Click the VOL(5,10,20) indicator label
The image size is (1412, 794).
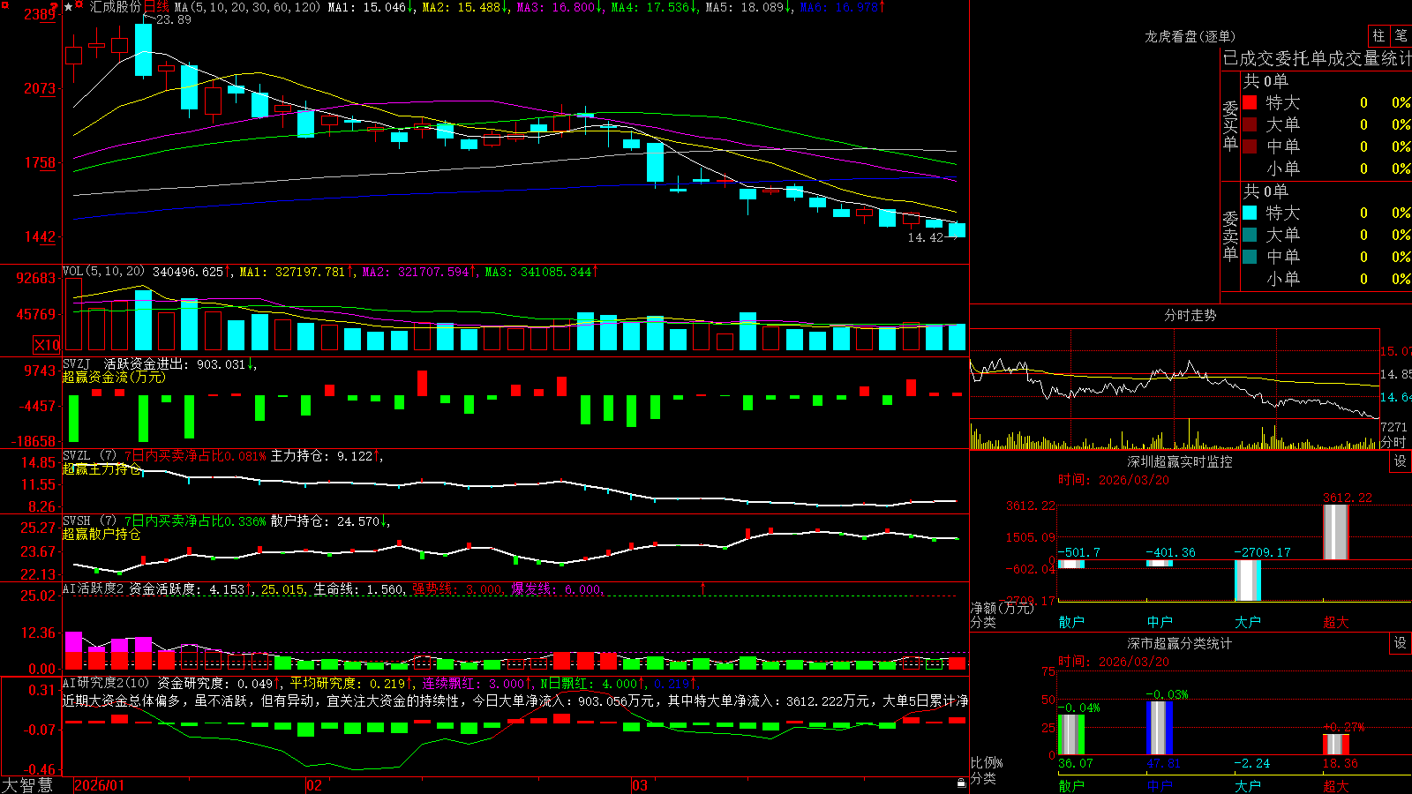103,272
